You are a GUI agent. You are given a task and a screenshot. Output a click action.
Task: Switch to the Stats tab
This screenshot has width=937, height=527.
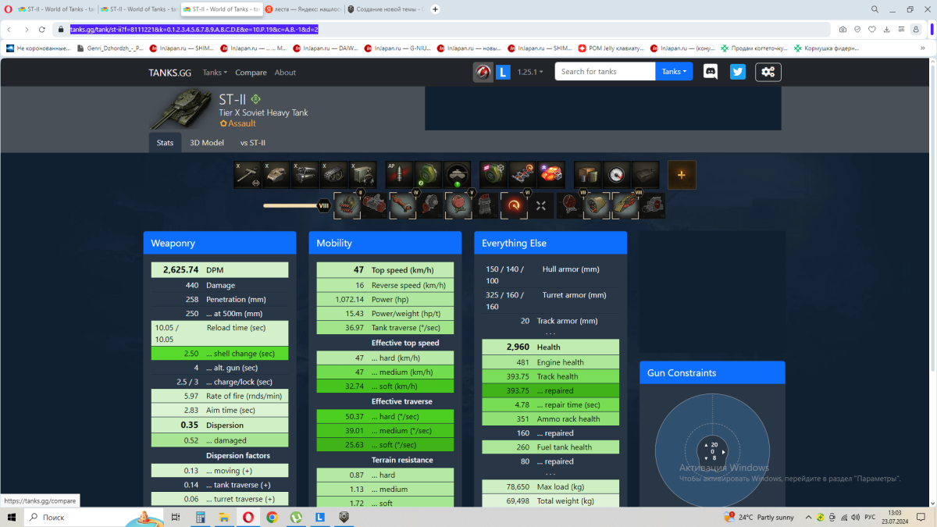[165, 143]
